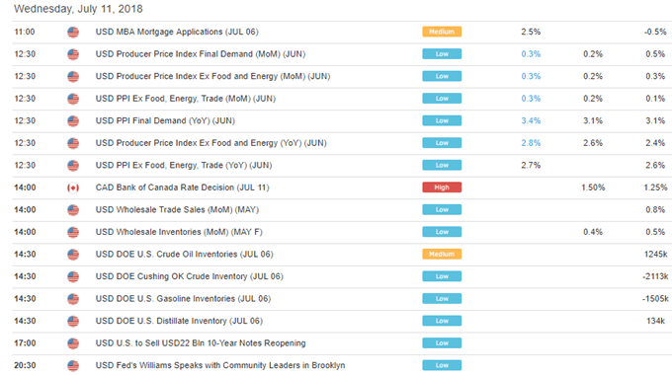Click 2.5% actual value for MBA Mortgage Applications
The width and height of the screenshot is (672, 375).
tap(531, 32)
